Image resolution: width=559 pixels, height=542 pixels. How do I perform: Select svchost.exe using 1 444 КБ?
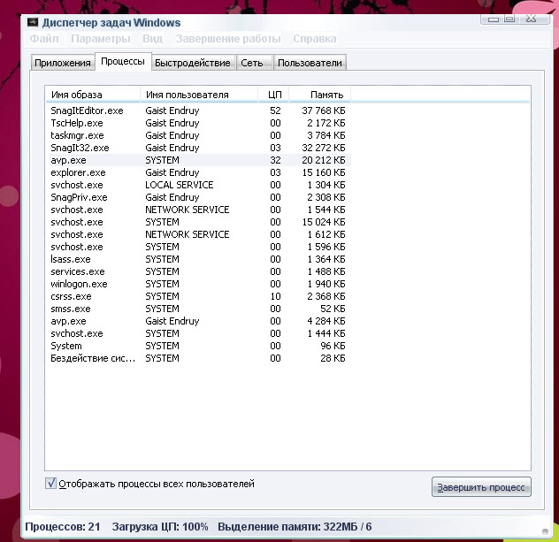coord(198,333)
